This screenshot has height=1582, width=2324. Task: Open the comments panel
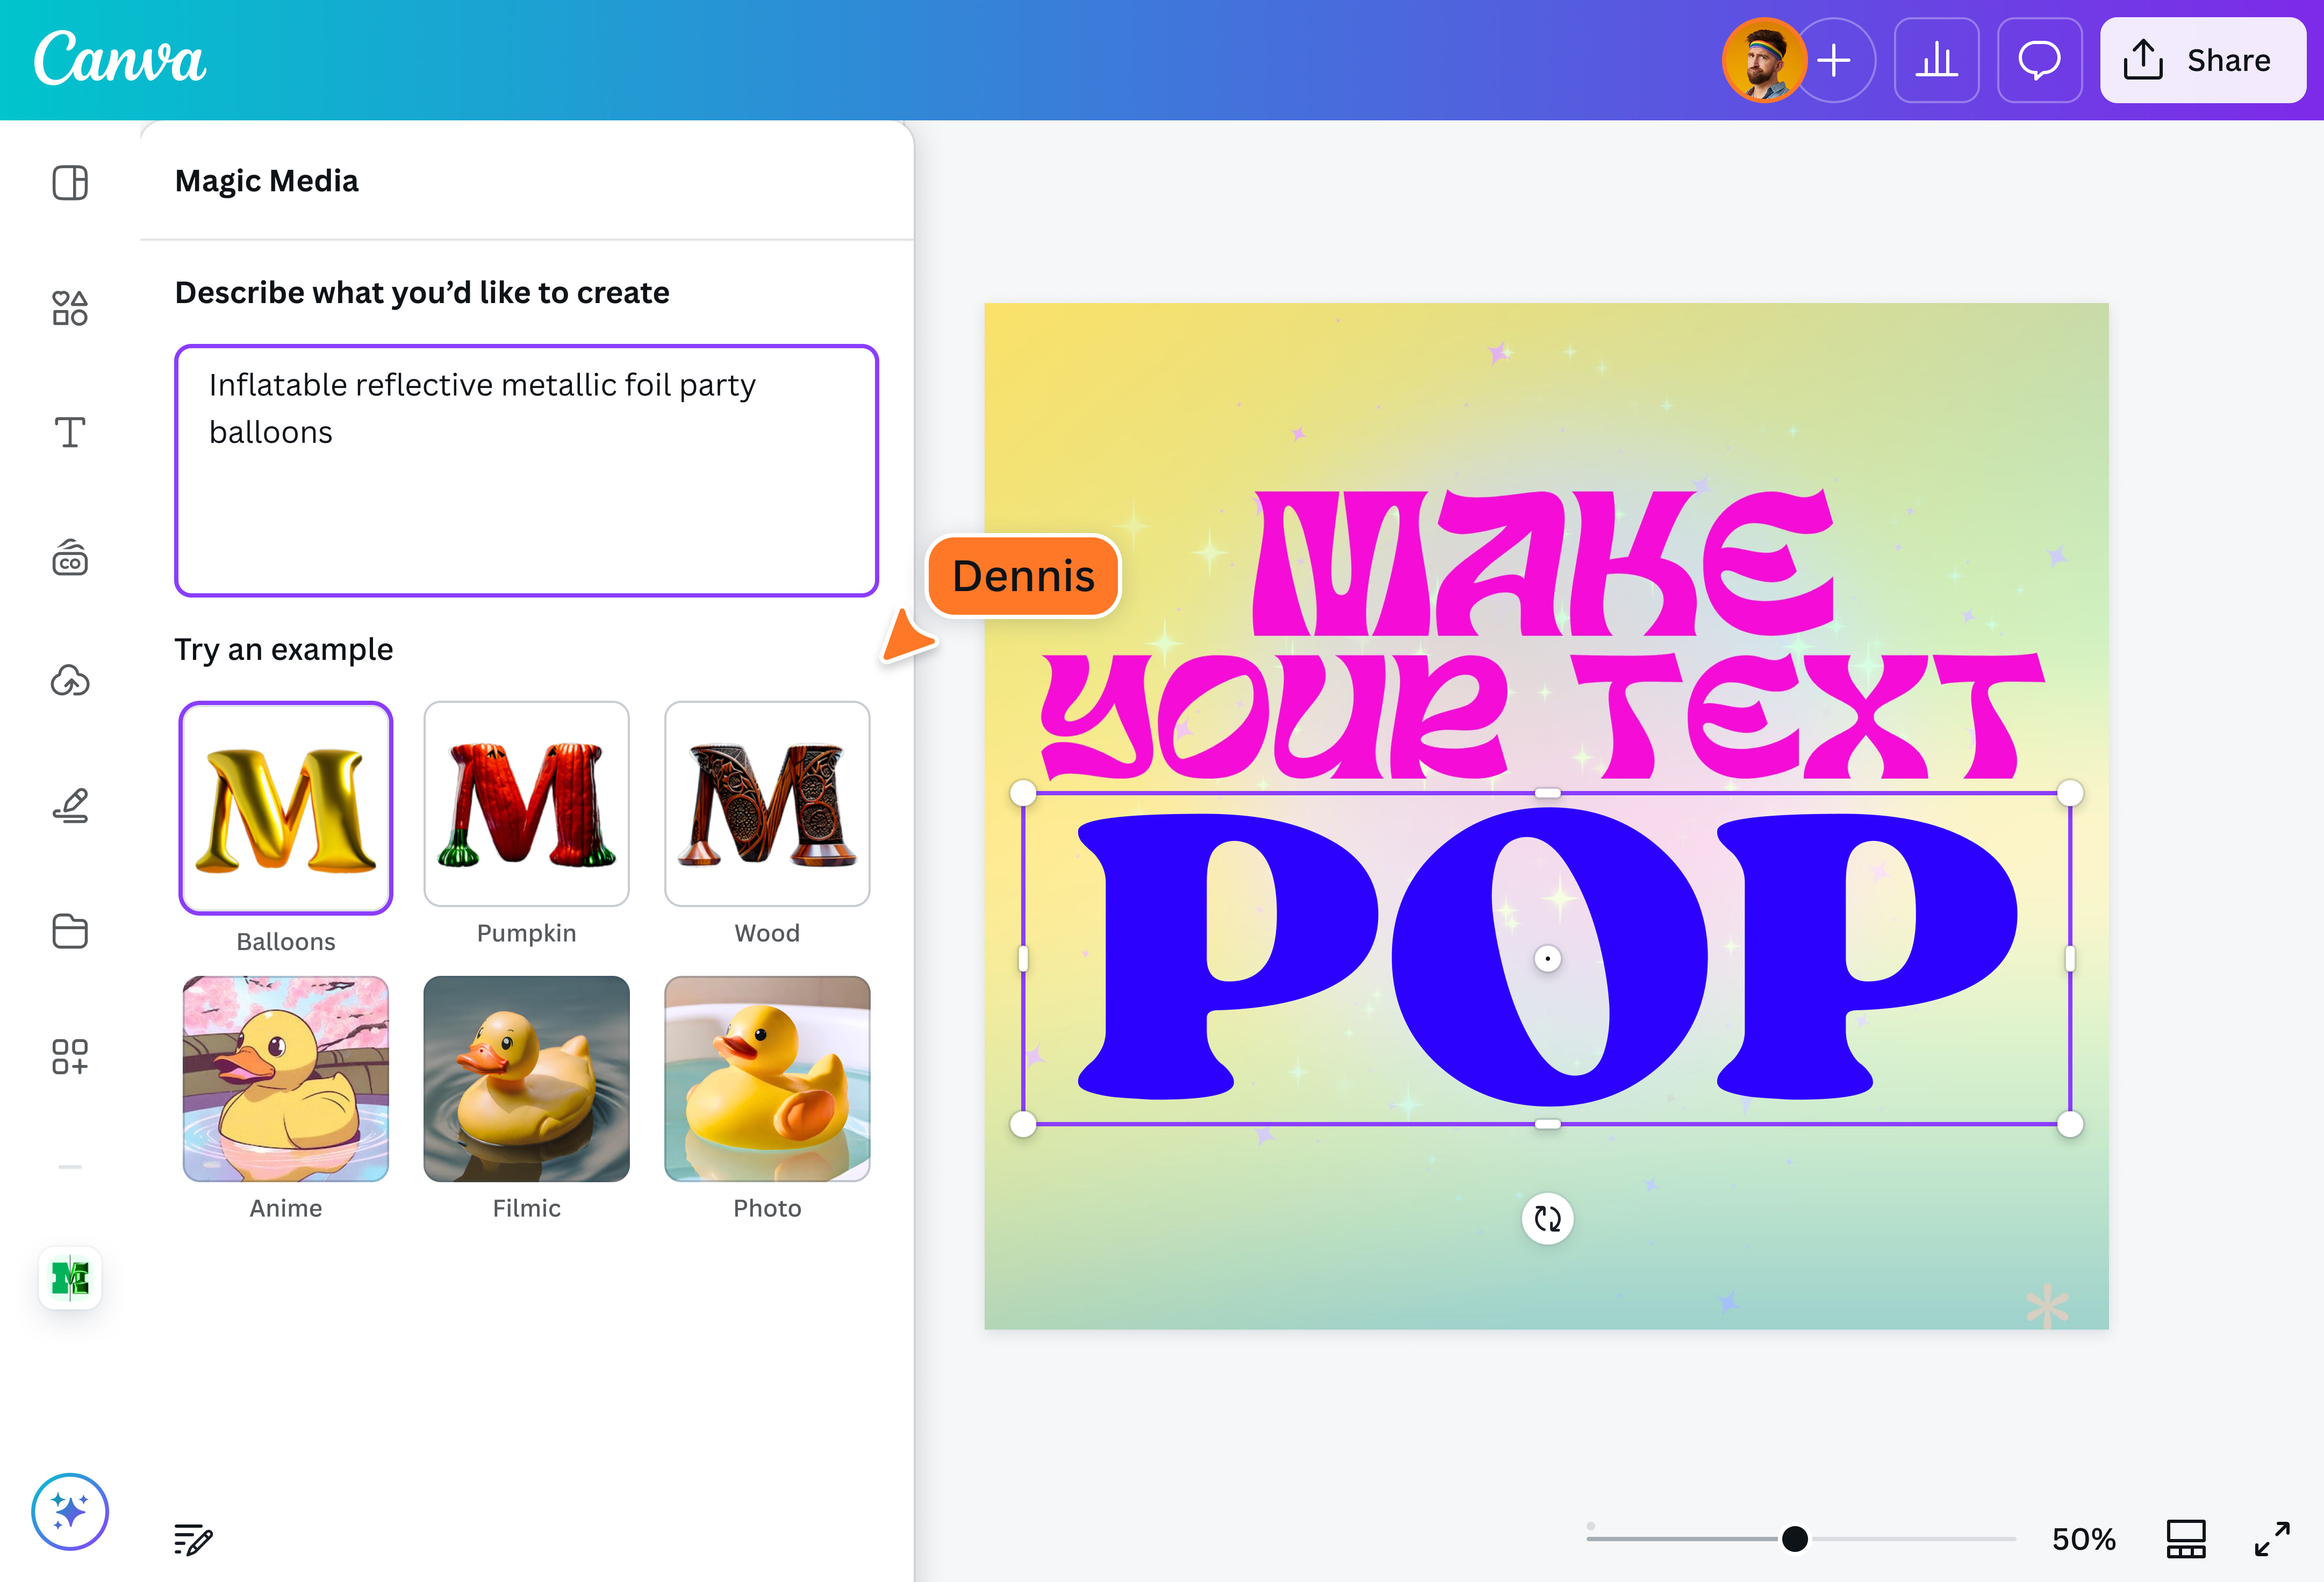coord(2039,60)
